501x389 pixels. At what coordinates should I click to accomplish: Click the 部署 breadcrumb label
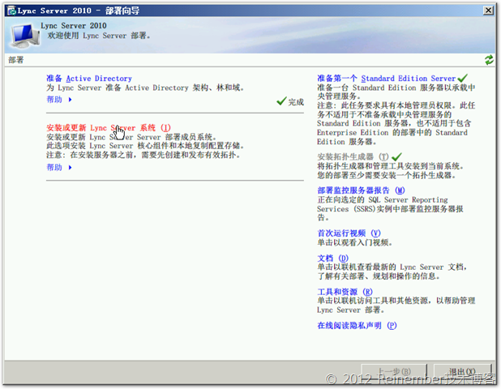click(x=16, y=60)
